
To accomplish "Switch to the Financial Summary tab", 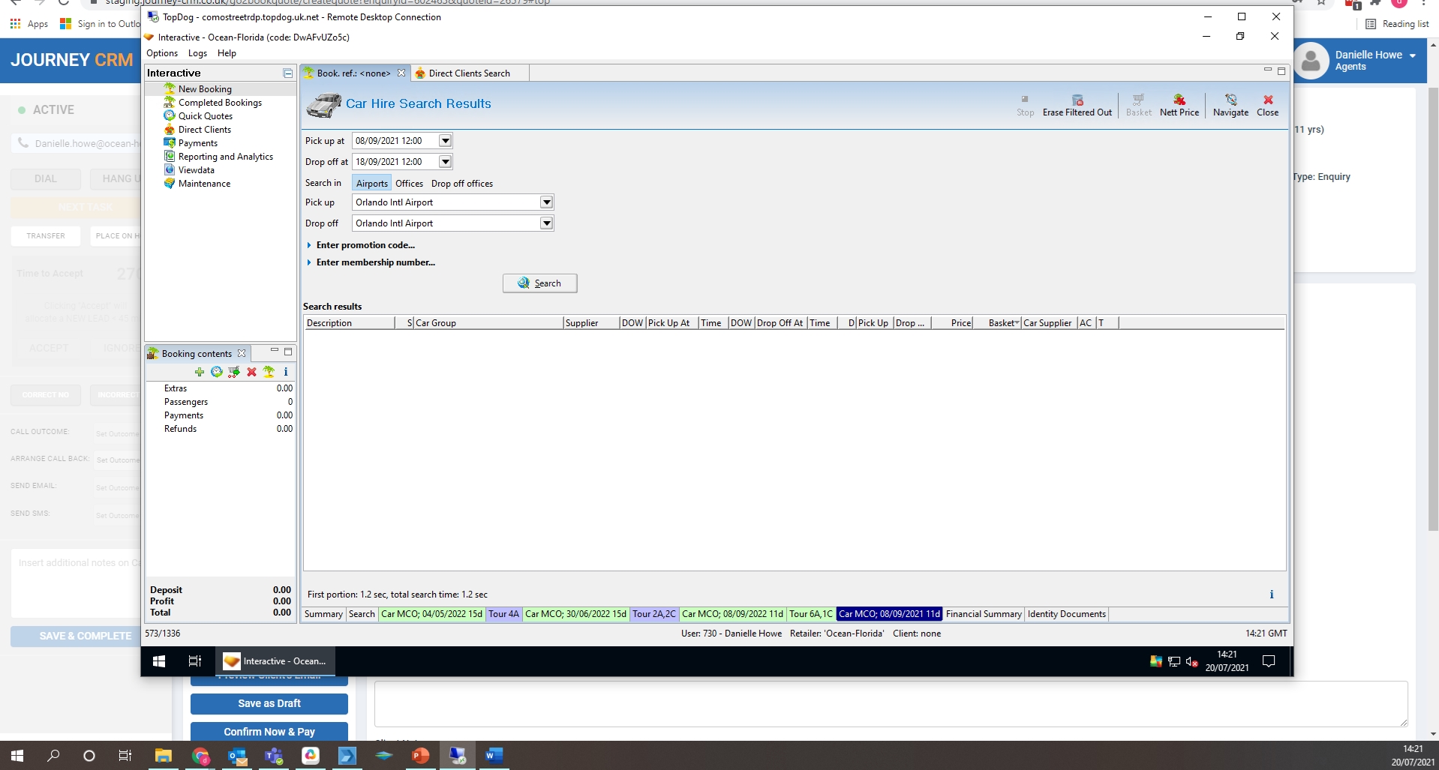I will coord(984,614).
